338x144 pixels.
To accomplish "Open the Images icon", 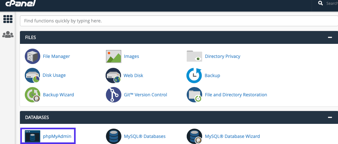I will click(x=114, y=57).
